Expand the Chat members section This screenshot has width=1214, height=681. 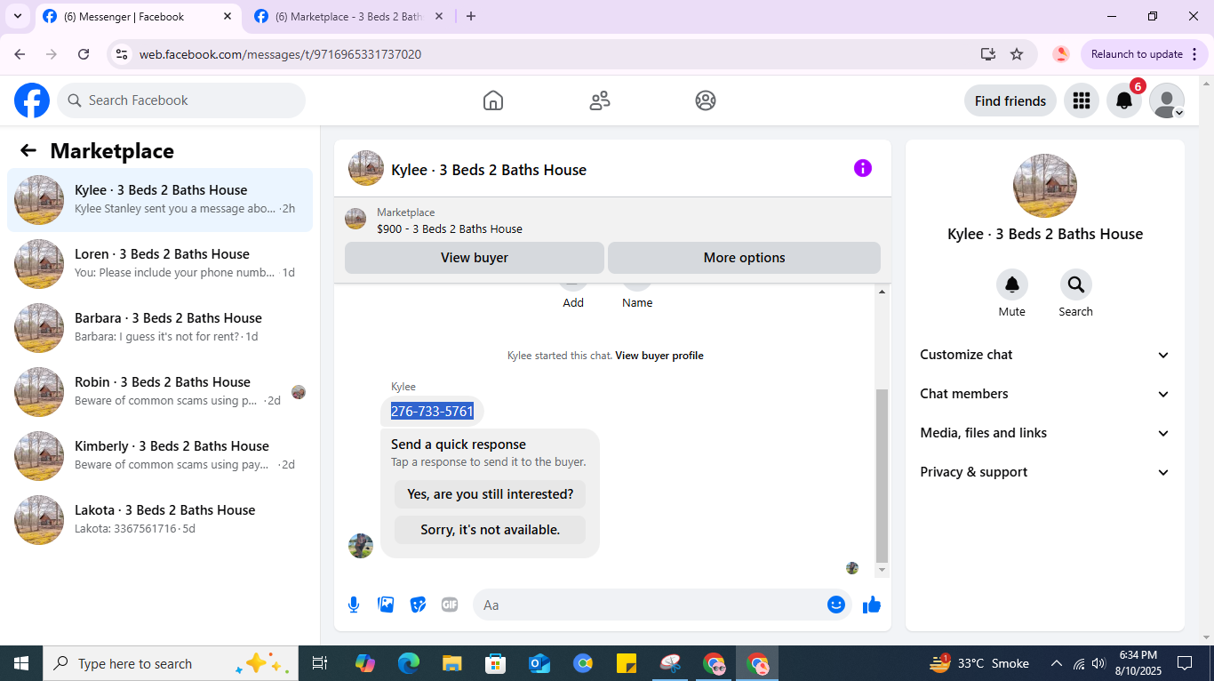(x=1045, y=394)
